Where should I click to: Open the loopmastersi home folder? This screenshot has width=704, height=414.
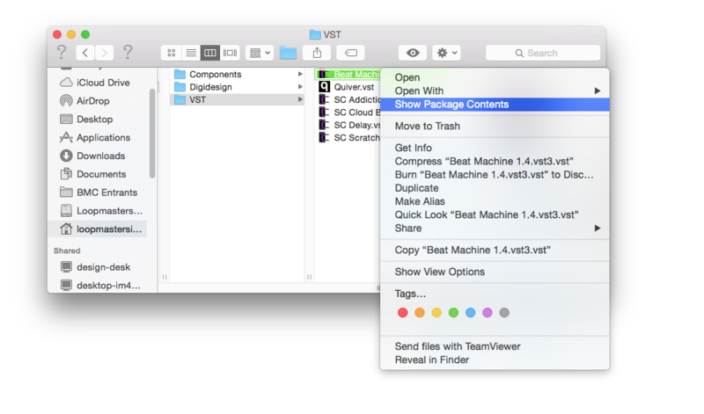point(97,229)
